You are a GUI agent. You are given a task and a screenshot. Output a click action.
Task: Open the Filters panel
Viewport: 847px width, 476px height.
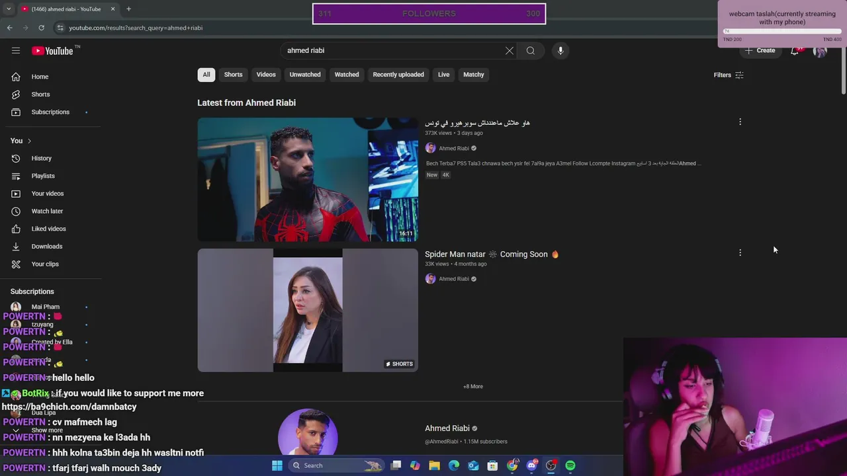(729, 75)
